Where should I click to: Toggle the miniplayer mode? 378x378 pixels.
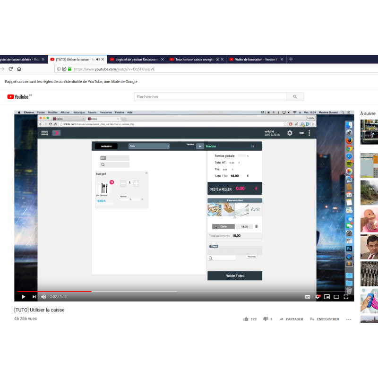click(327, 297)
